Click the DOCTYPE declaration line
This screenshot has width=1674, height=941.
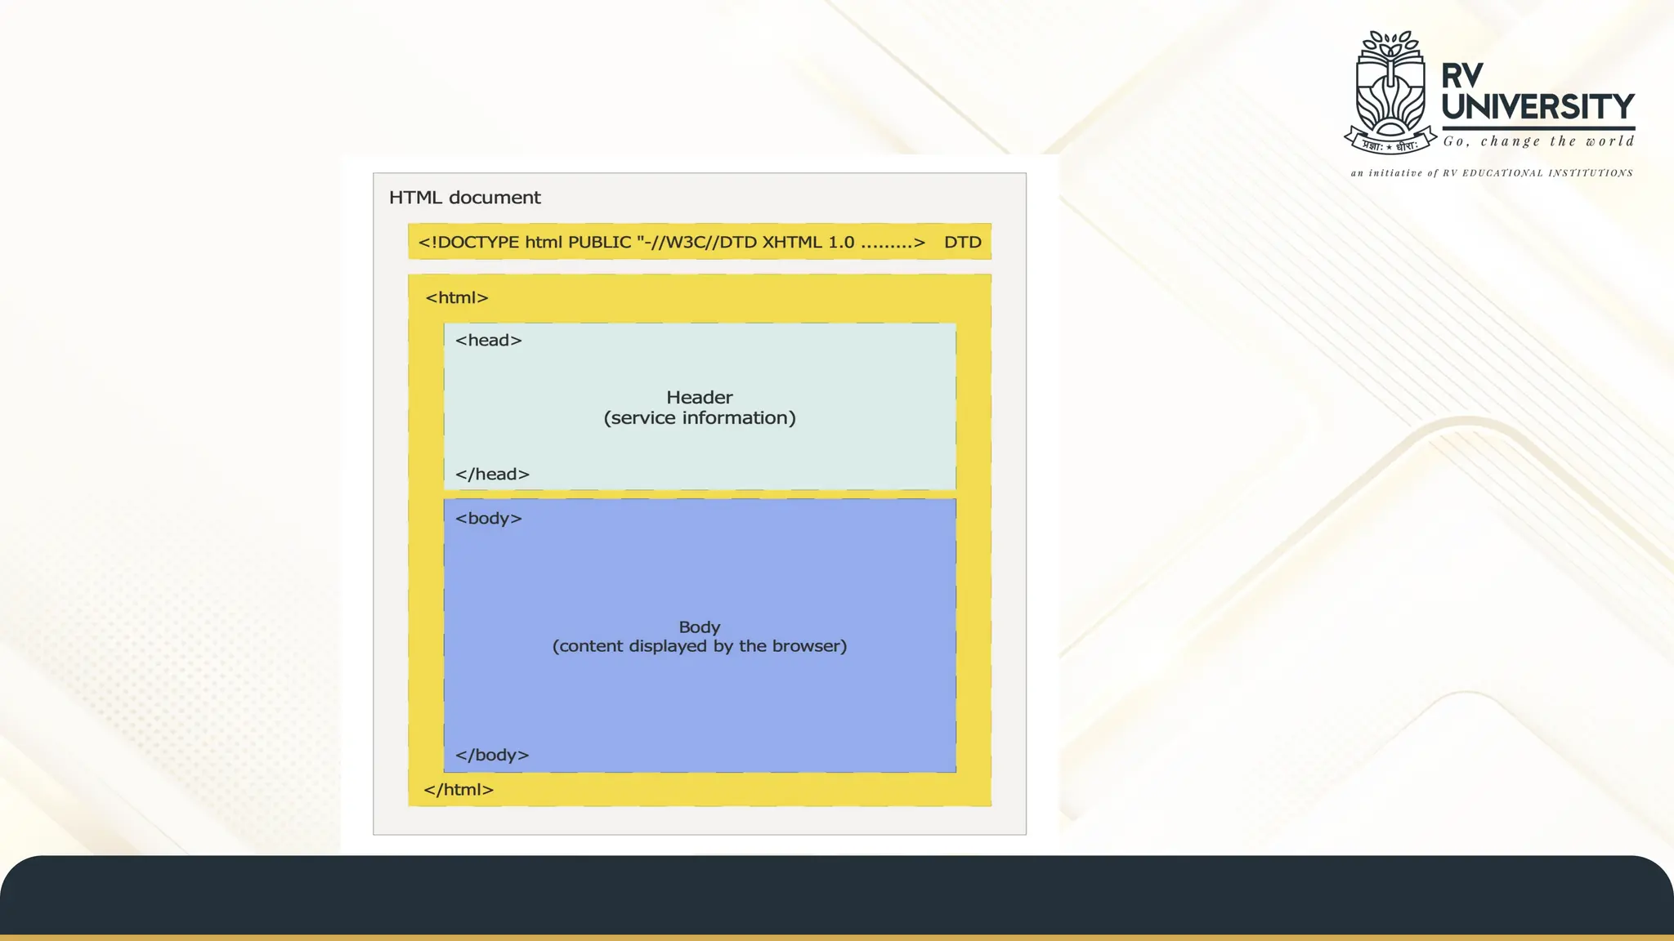click(x=671, y=243)
